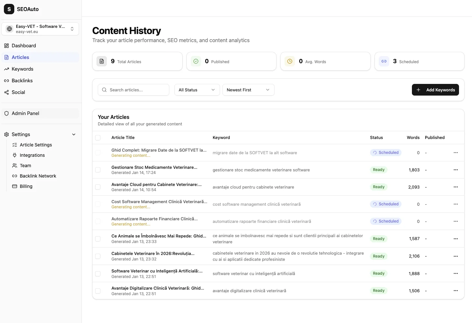Open Billing settings
Screen dimensions: 472x323
[26, 186]
